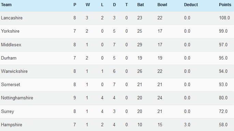Open the Yorkshire team name
234x131 pixels.
tap(10, 31)
